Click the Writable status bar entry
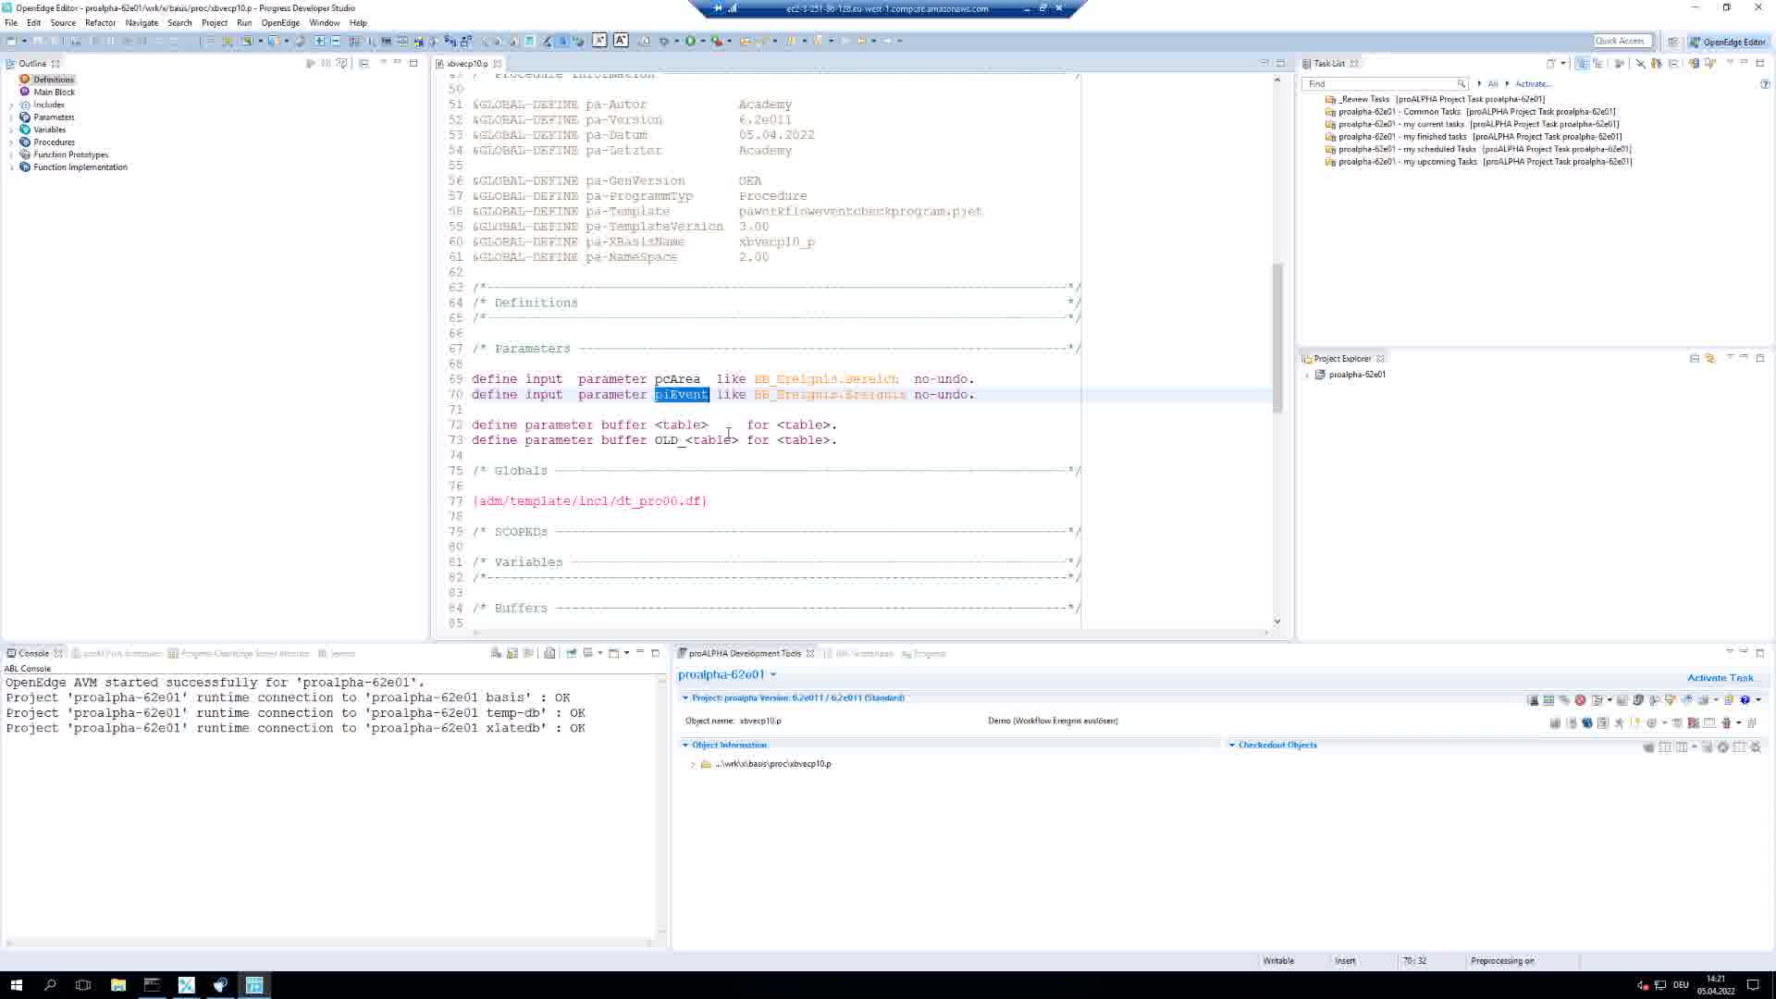The image size is (1776, 999). pyautogui.click(x=1278, y=961)
